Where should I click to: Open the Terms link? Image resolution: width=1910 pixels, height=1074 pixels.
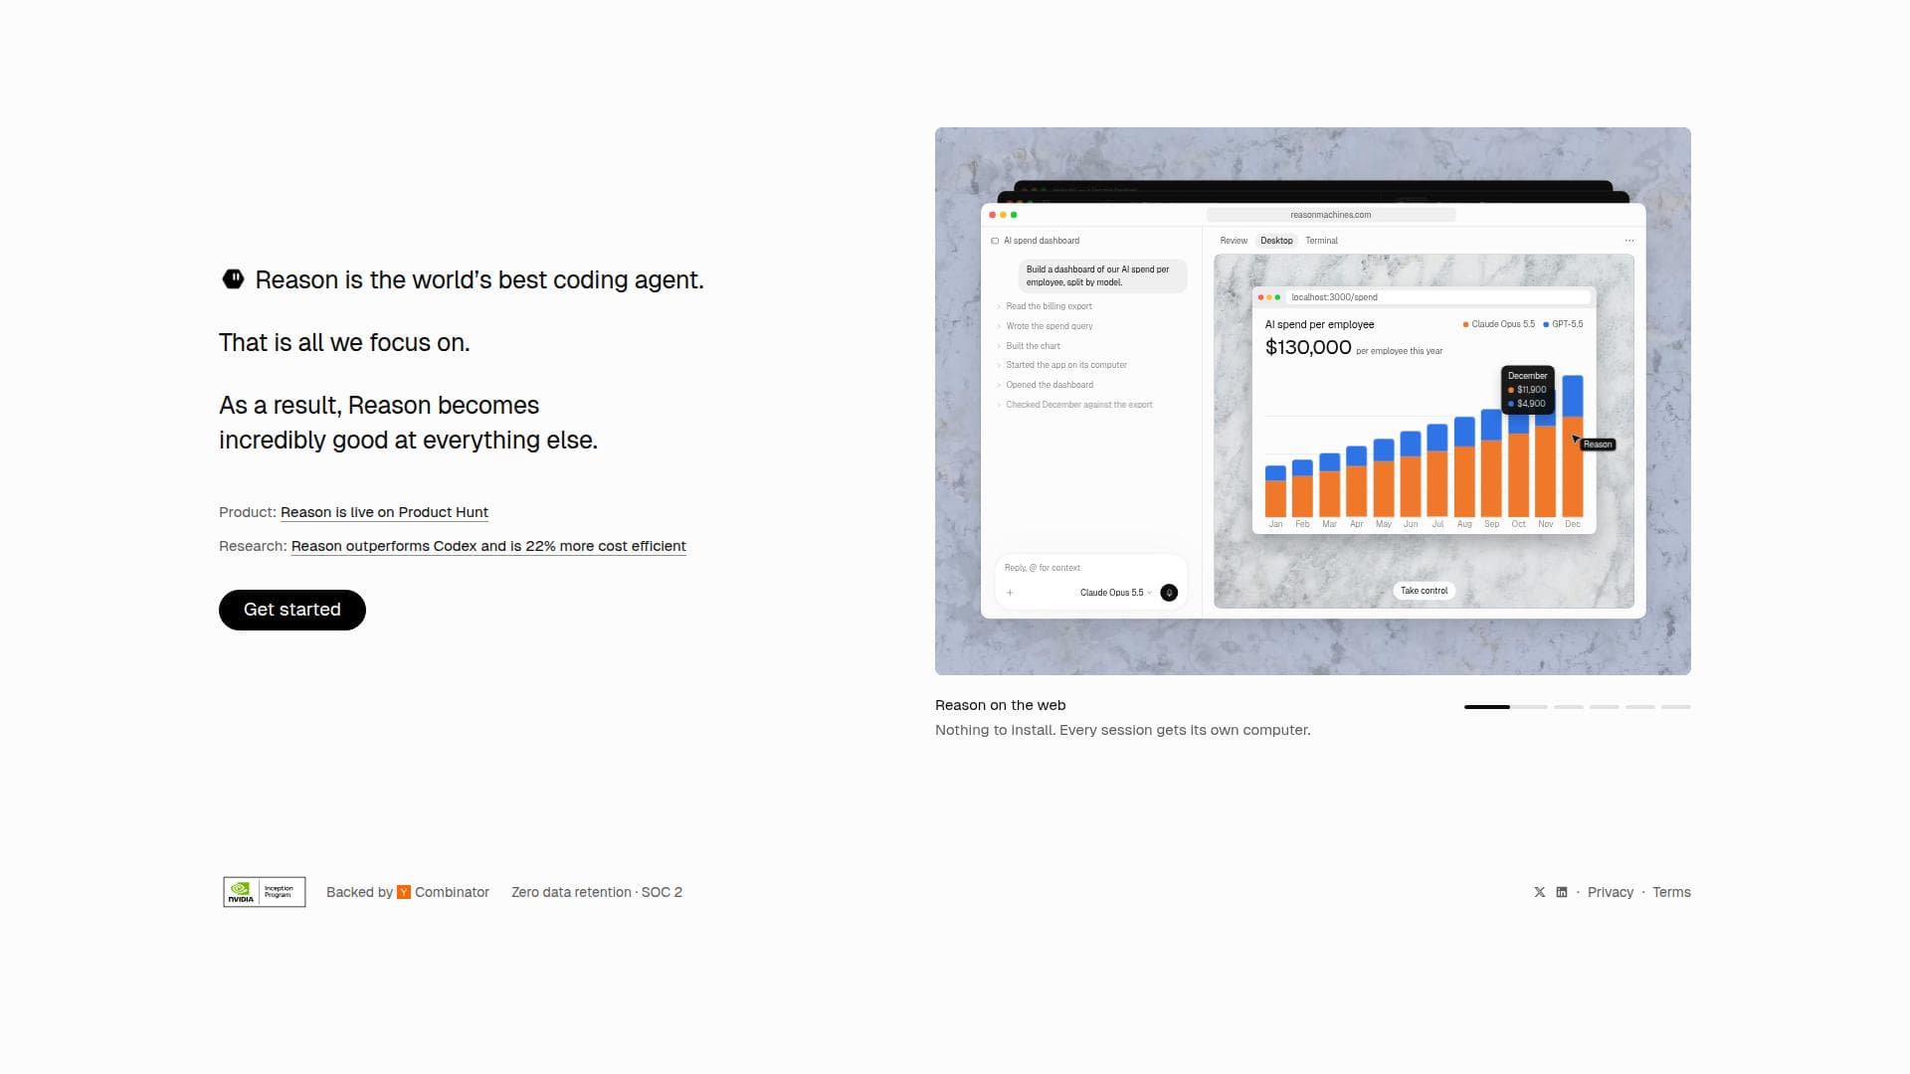coord(1671,892)
